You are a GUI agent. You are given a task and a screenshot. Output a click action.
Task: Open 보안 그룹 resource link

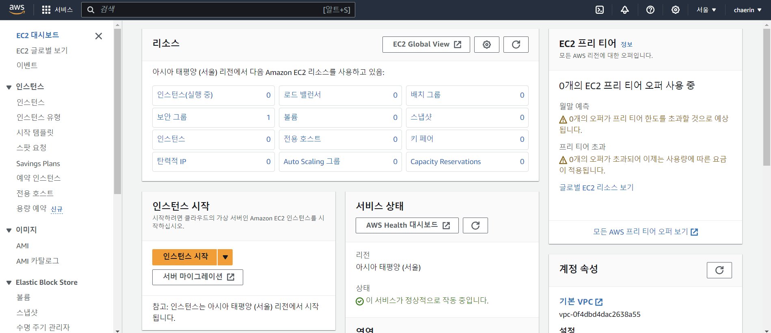click(172, 117)
